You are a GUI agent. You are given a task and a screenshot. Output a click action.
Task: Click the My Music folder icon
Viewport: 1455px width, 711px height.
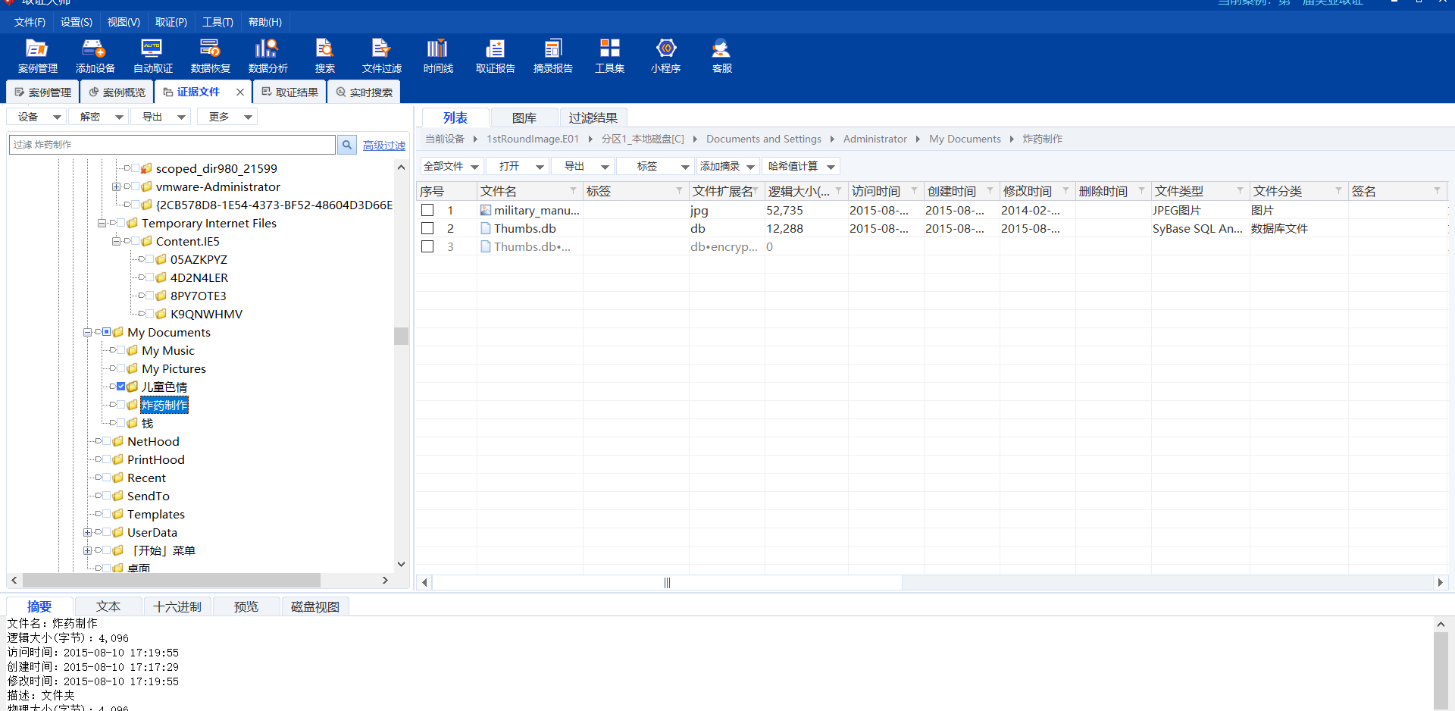[x=133, y=350]
